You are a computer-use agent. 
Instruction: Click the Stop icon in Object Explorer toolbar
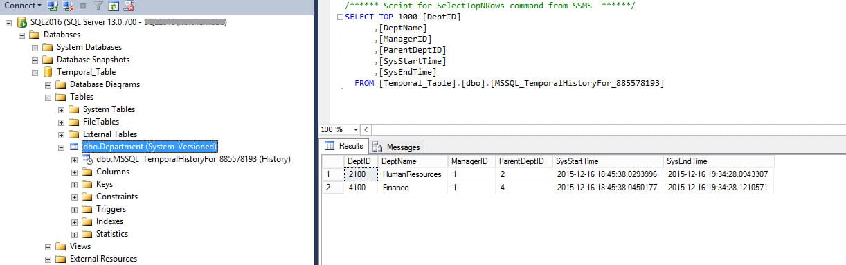(82, 6)
